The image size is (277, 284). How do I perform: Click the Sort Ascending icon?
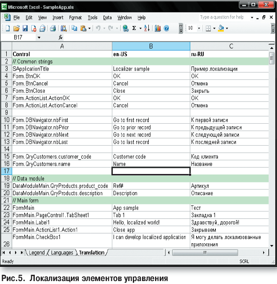[147, 29]
